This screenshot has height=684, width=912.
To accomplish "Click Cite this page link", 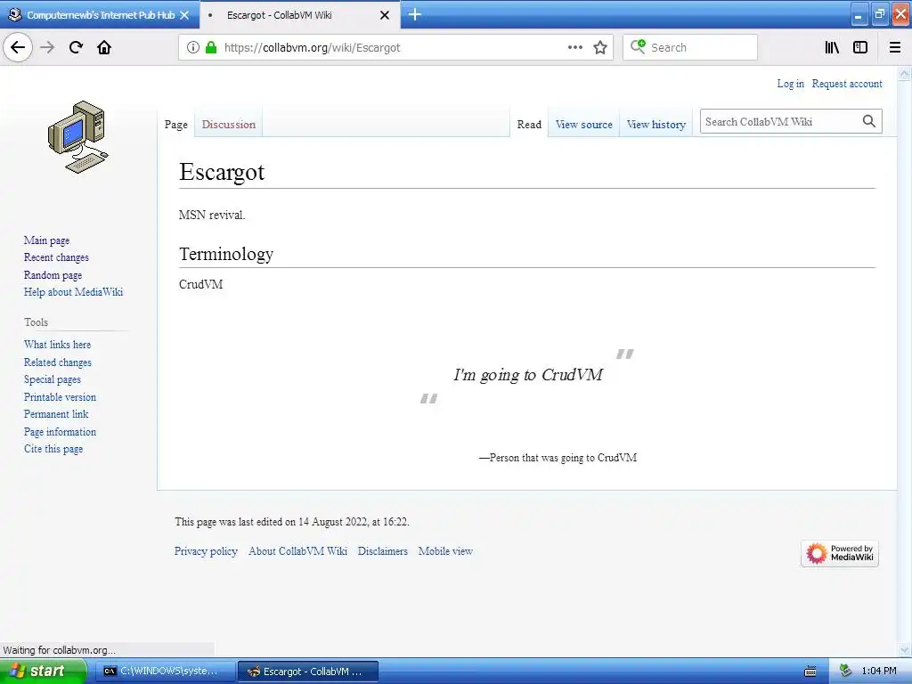I will tap(53, 449).
